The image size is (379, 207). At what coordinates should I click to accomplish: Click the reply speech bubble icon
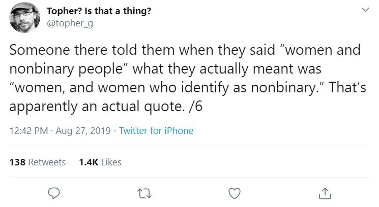54,193
